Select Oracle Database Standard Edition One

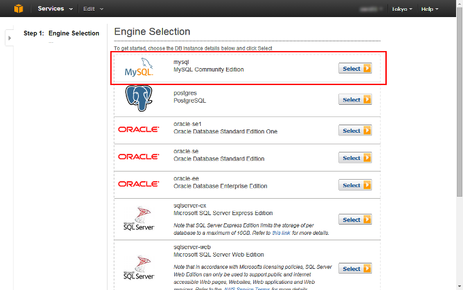355,131
